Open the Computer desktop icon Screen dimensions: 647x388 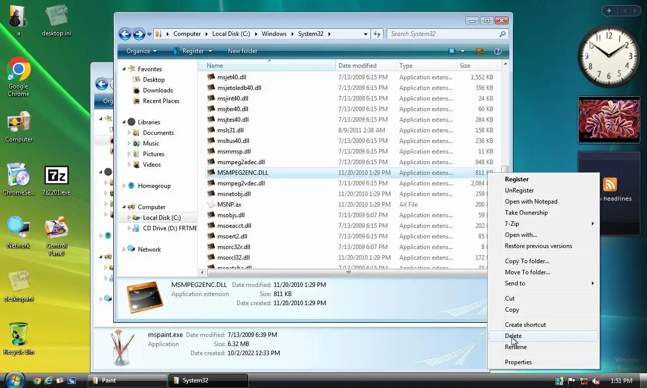point(19,127)
